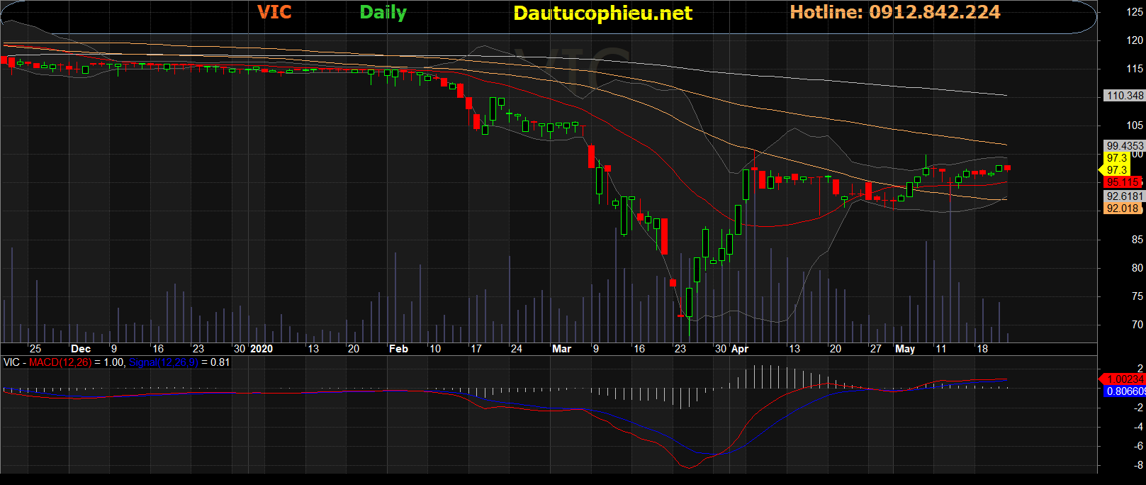The image size is (1146, 485).
Task: Select the Apr marker on the date axis
Action: pyautogui.click(x=740, y=349)
